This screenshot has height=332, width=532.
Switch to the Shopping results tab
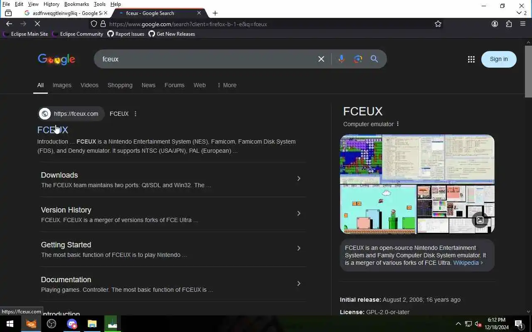pos(120,85)
